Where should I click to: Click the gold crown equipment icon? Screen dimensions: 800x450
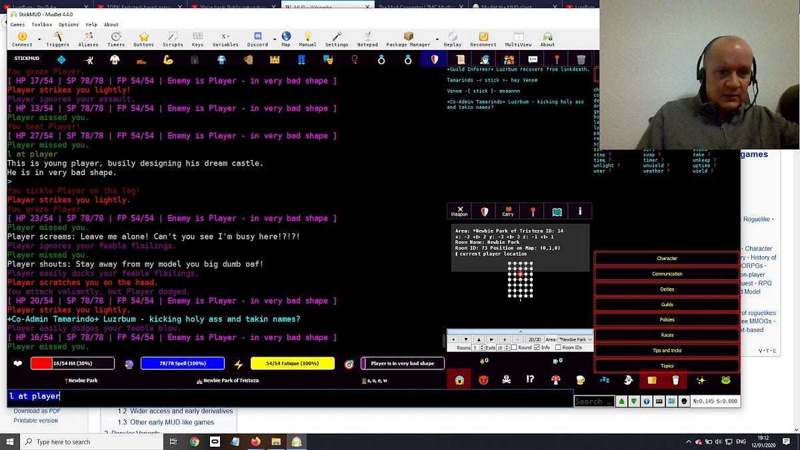(274, 59)
